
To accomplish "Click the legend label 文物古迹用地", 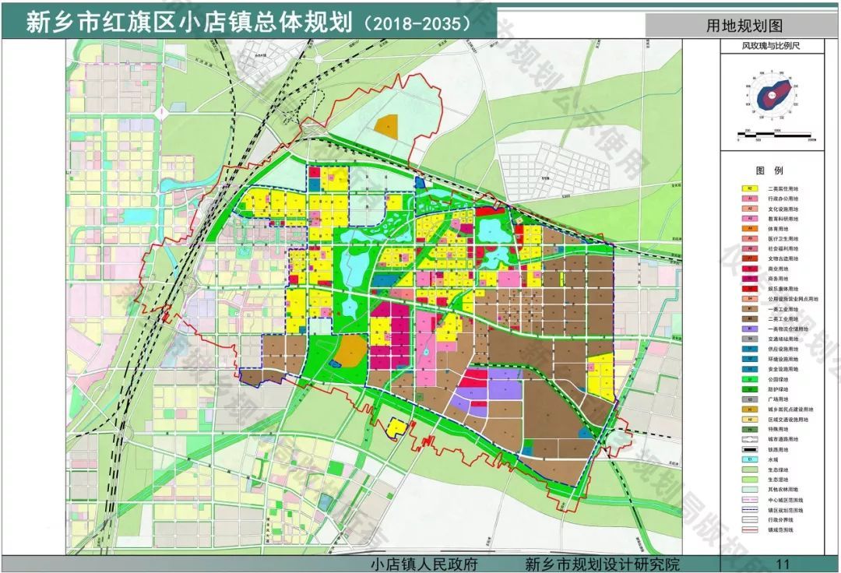I will point(783,259).
